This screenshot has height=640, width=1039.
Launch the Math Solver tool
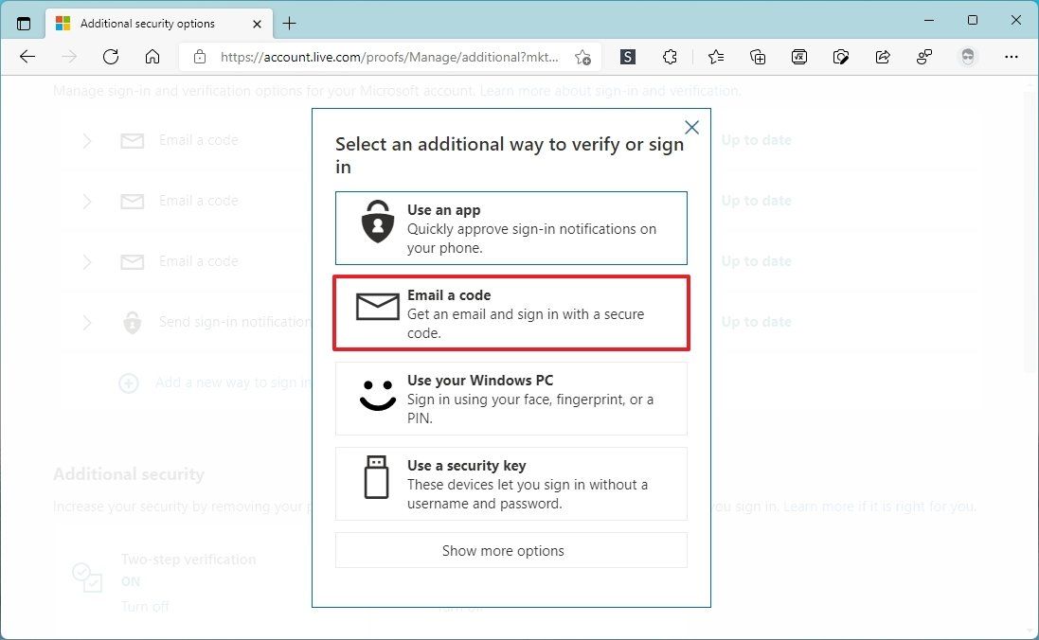point(799,57)
